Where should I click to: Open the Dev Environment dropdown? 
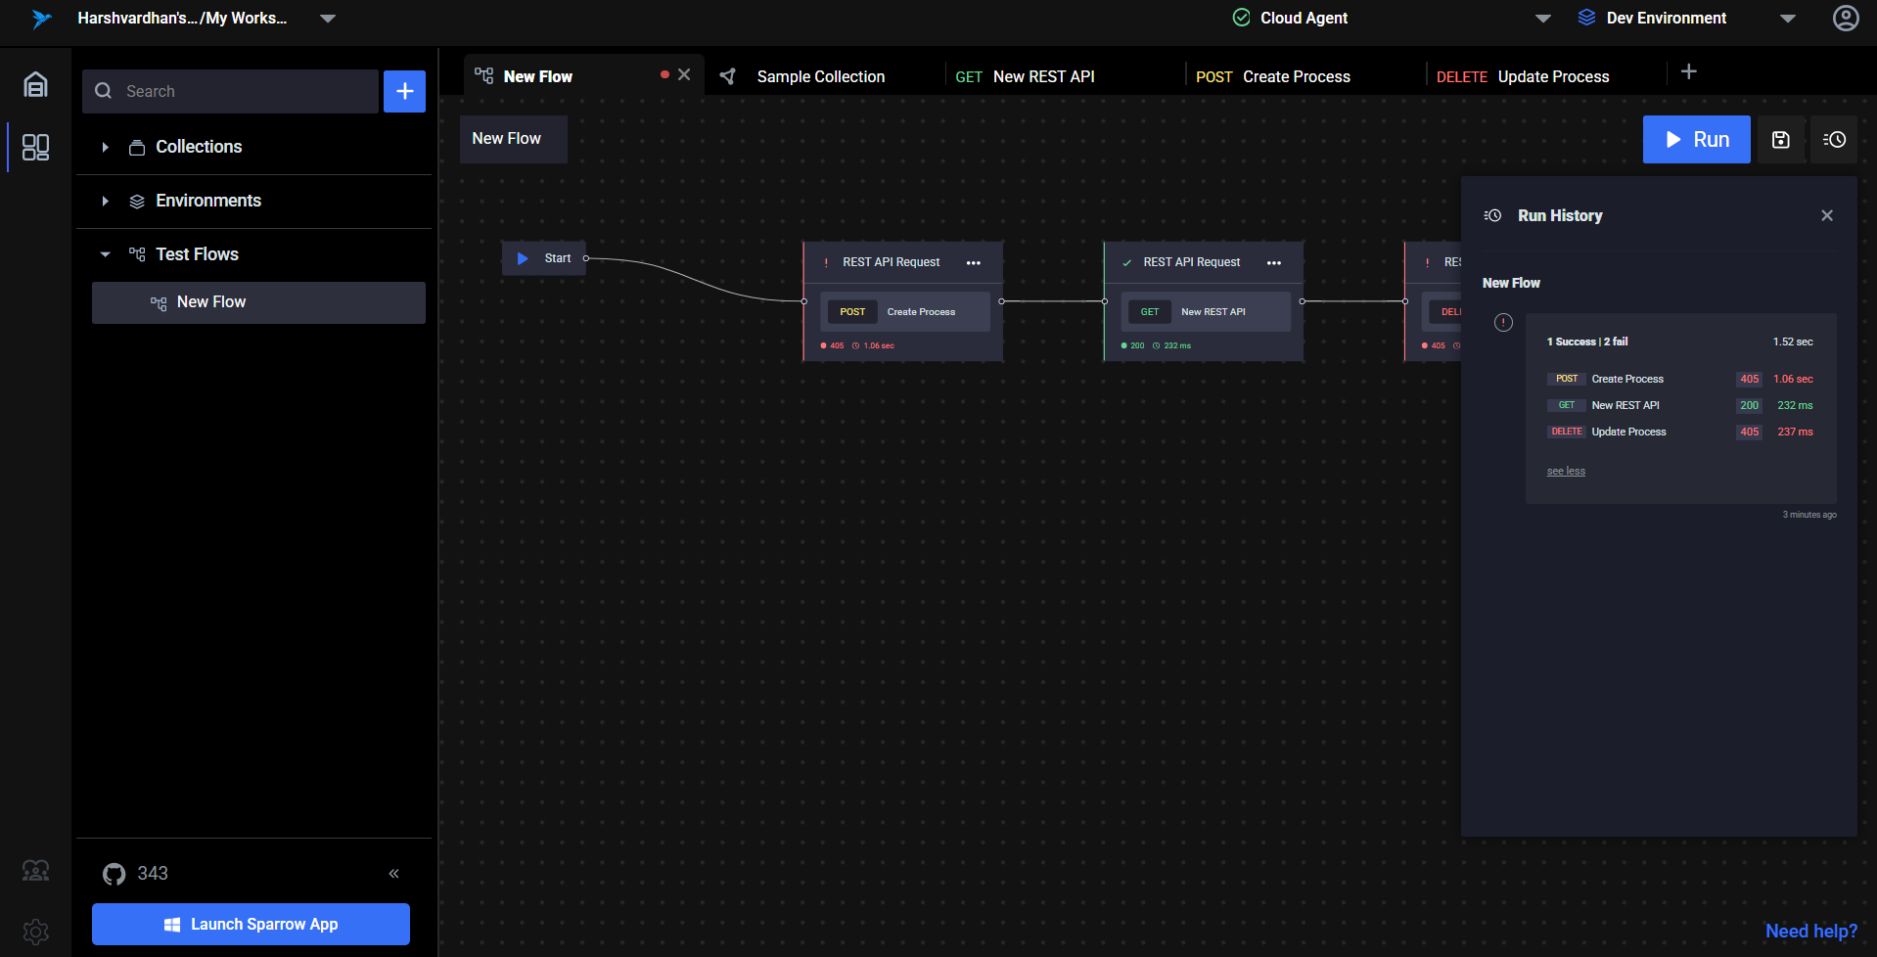click(1788, 19)
